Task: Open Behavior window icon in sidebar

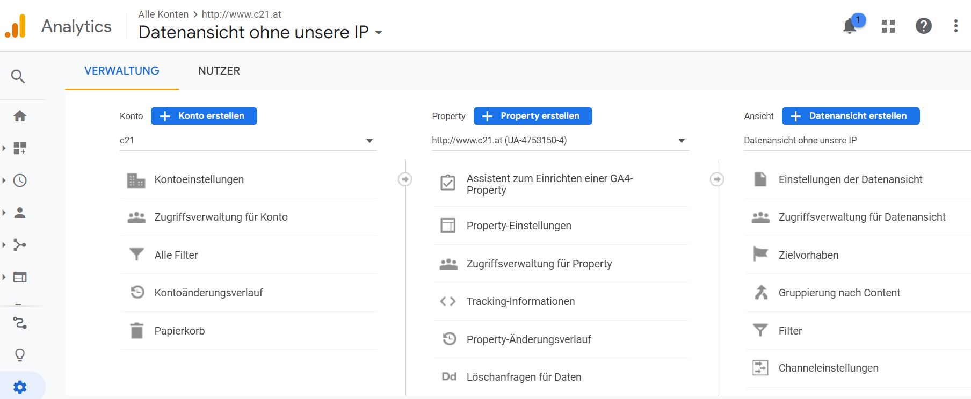Action: (x=20, y=277)
